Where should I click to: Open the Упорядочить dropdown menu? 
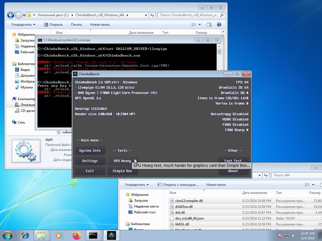point(23,25)
